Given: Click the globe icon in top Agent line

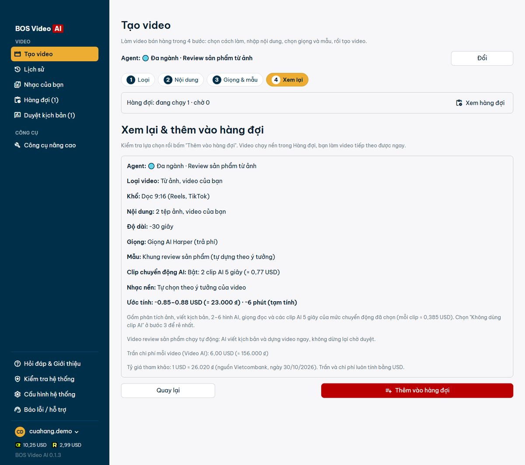Looking at the screenshot, I should (146, 58).
